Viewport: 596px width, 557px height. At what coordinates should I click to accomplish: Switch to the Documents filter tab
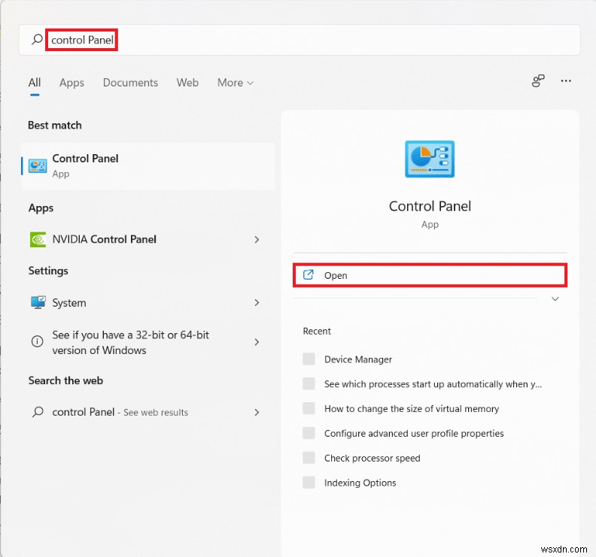pos(130,83)
